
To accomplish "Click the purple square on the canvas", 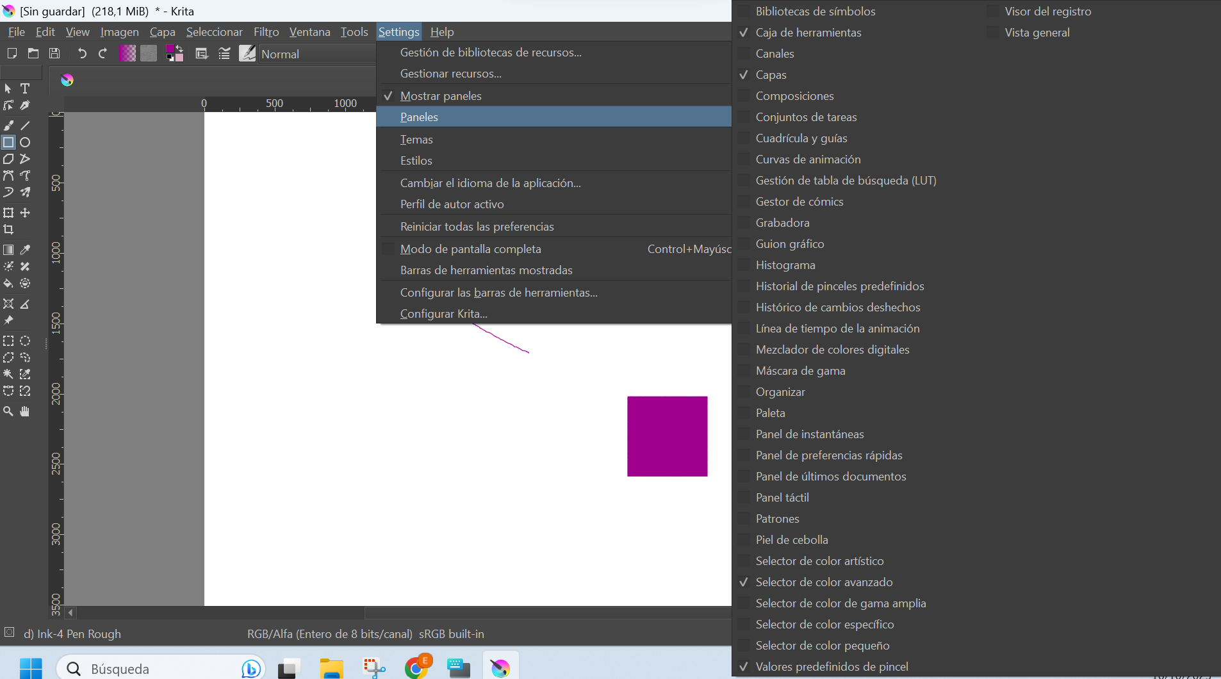I will click(x=668, y=436).
